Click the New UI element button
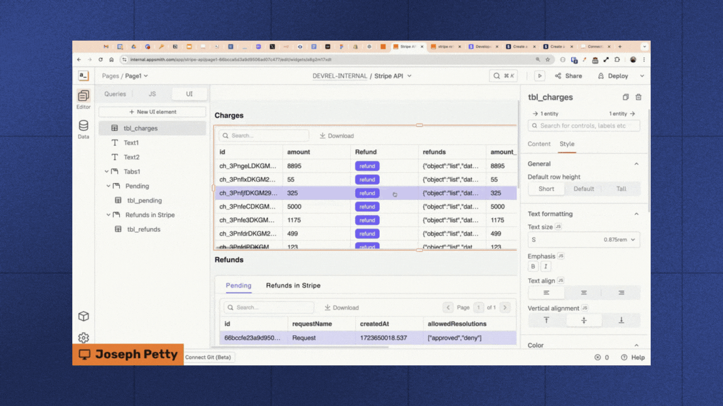Screen dimensions: 723x406 (152, 112)
